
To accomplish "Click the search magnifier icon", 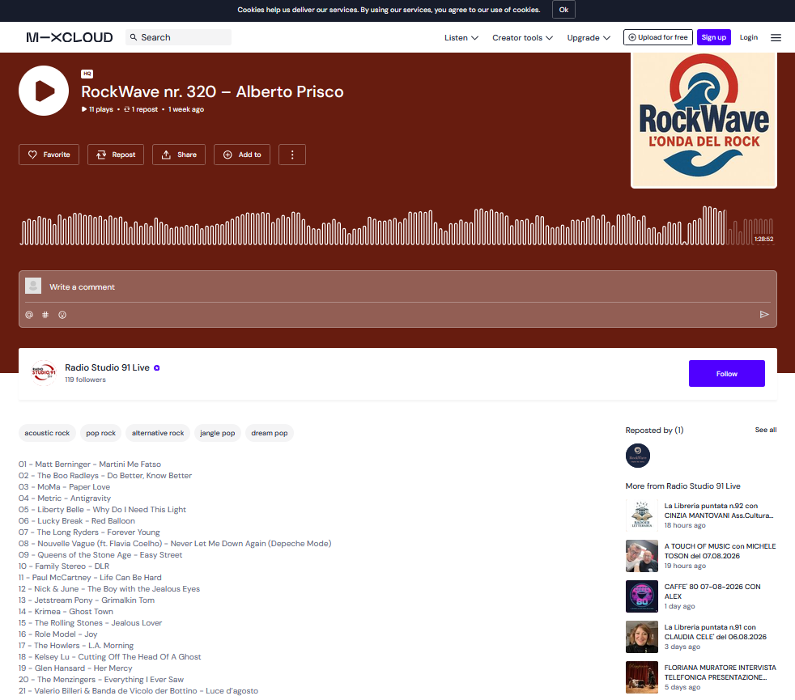I will click(134, 37).
